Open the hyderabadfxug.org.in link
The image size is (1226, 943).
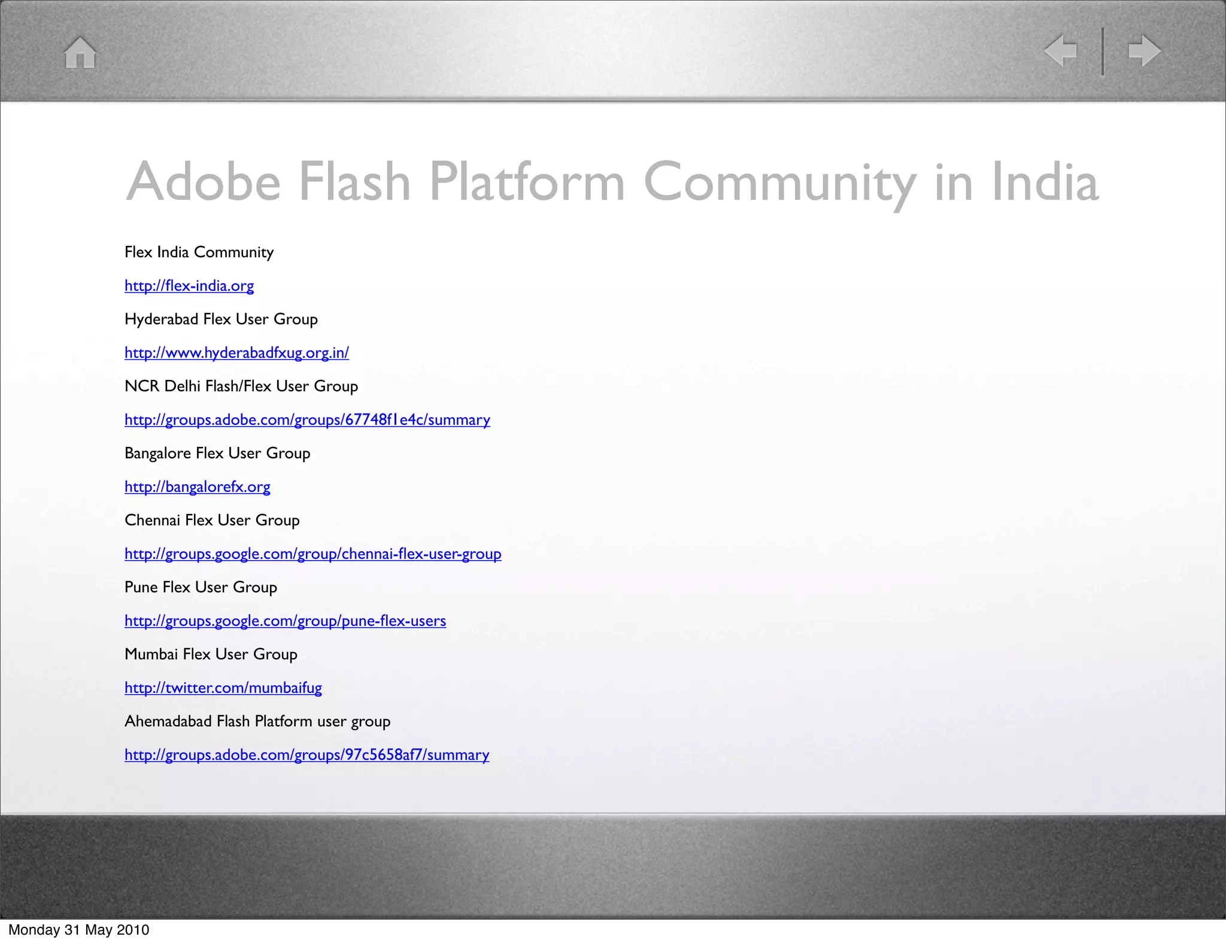coord(236,353)
